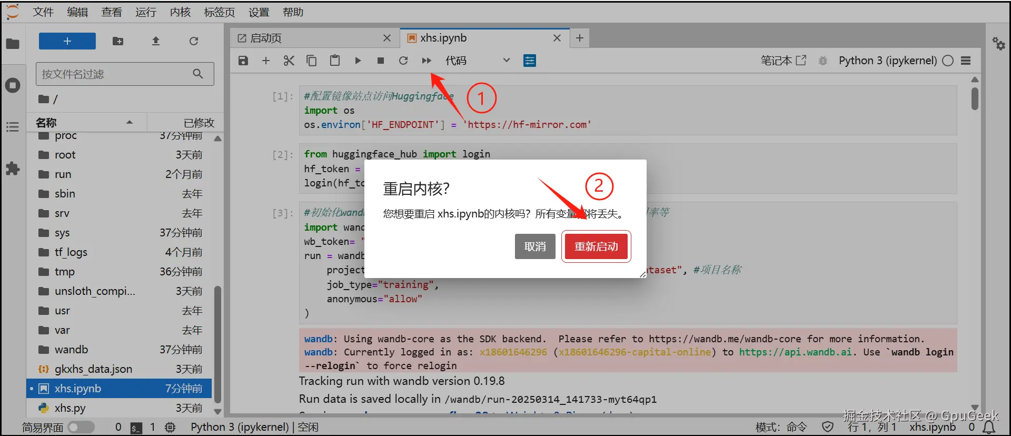The height and width of the screenshot is (436, 1011).
Task: Open the 编辑 menu
Action: tap(77, 12)
